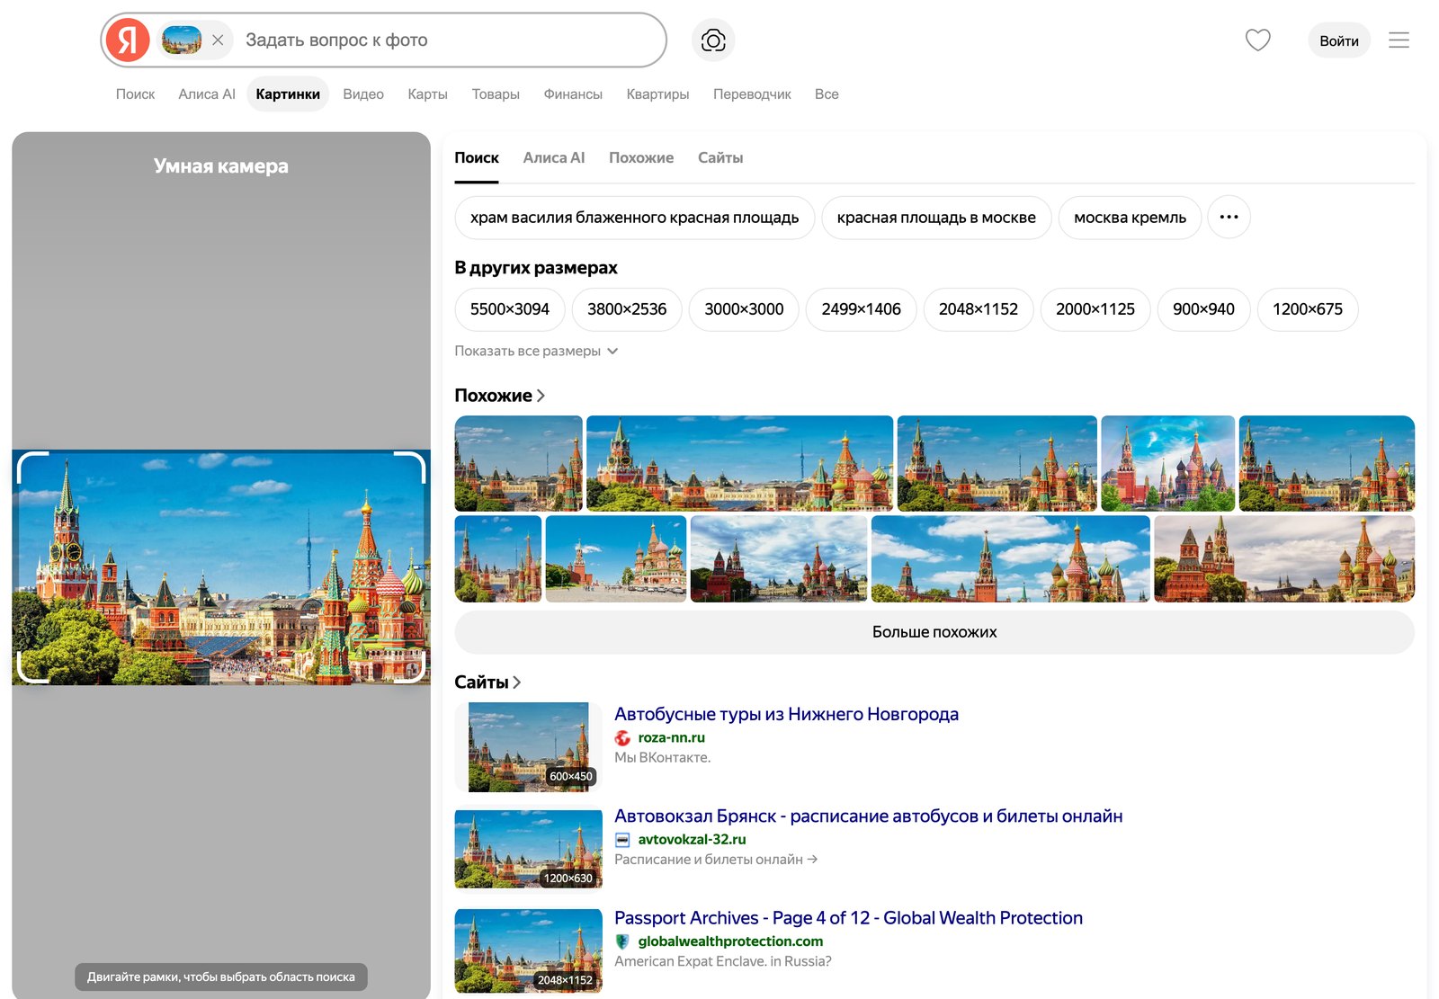This screenshot has height=999, width=1439.
Task: Remove the uploaded photo from the search box
Action: point(218,40)
